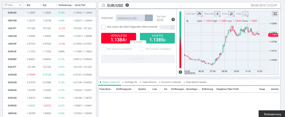Image resolution: width=285 pixels, height=117 pixels.
Task: Add EUR/USD to favorites with star icon
Action: tap(104, 5)
